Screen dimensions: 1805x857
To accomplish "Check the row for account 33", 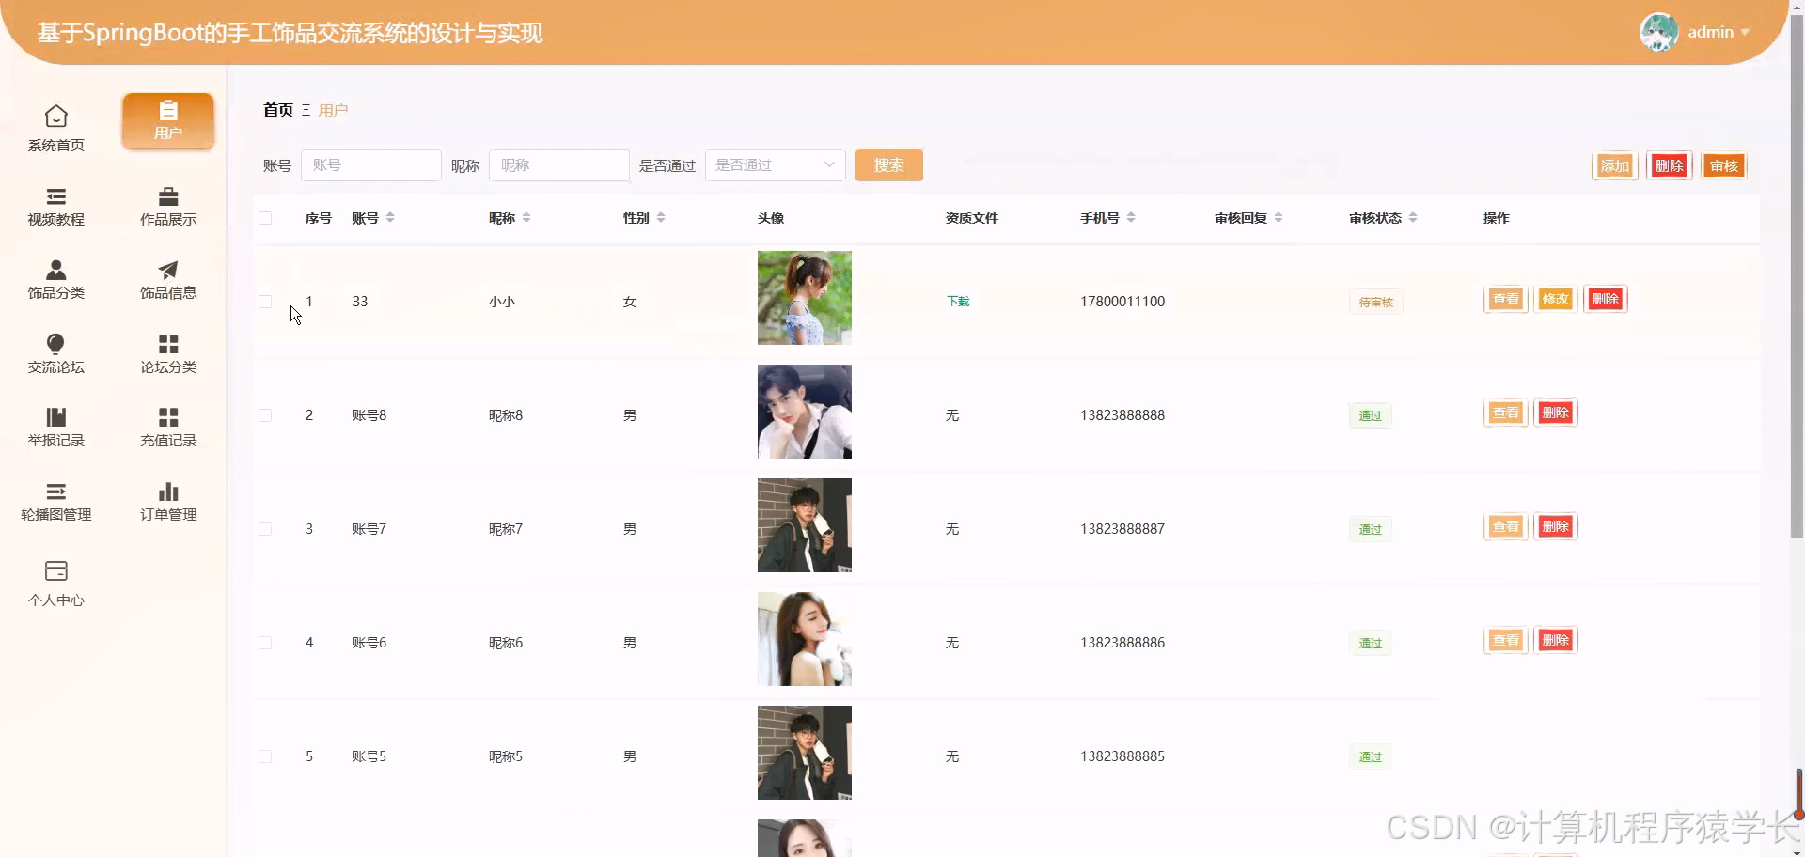I will (265, 302).
